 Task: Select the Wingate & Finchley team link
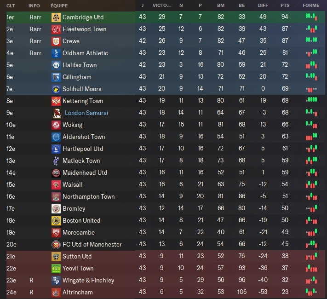(88, 281)
